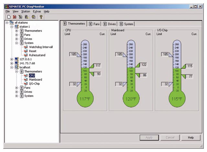The image size is (207, 152).
Task: Select the highlighted CPU thermometer tree item
Action: [32, 76]
